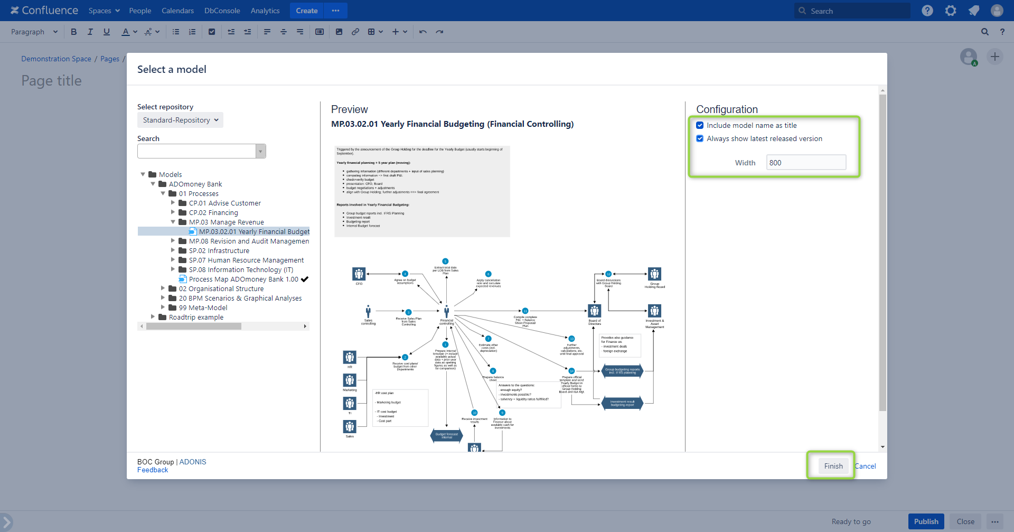The width and height of the screenshot is (1014, 532).
Task: Click the notifications icon in header
Action: pos(974,11)
